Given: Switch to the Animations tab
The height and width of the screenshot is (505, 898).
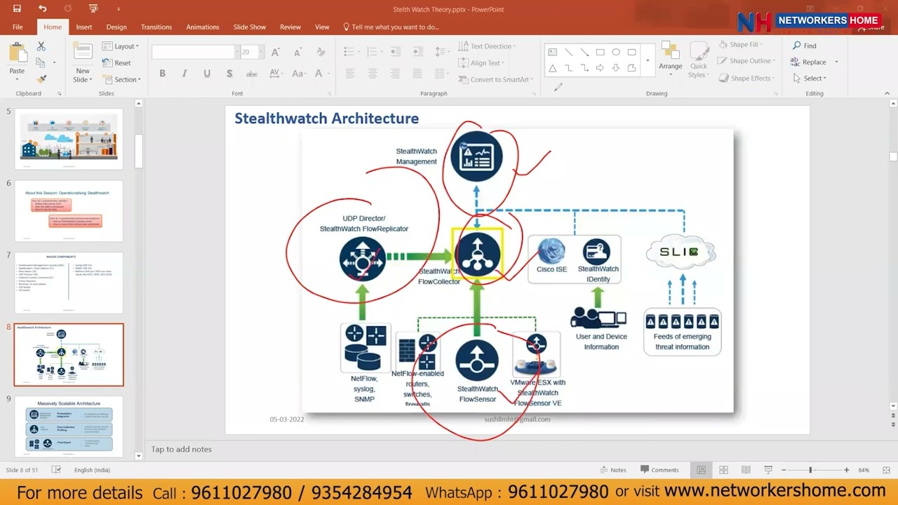Looking at the screenshot, I should point(203,27).
